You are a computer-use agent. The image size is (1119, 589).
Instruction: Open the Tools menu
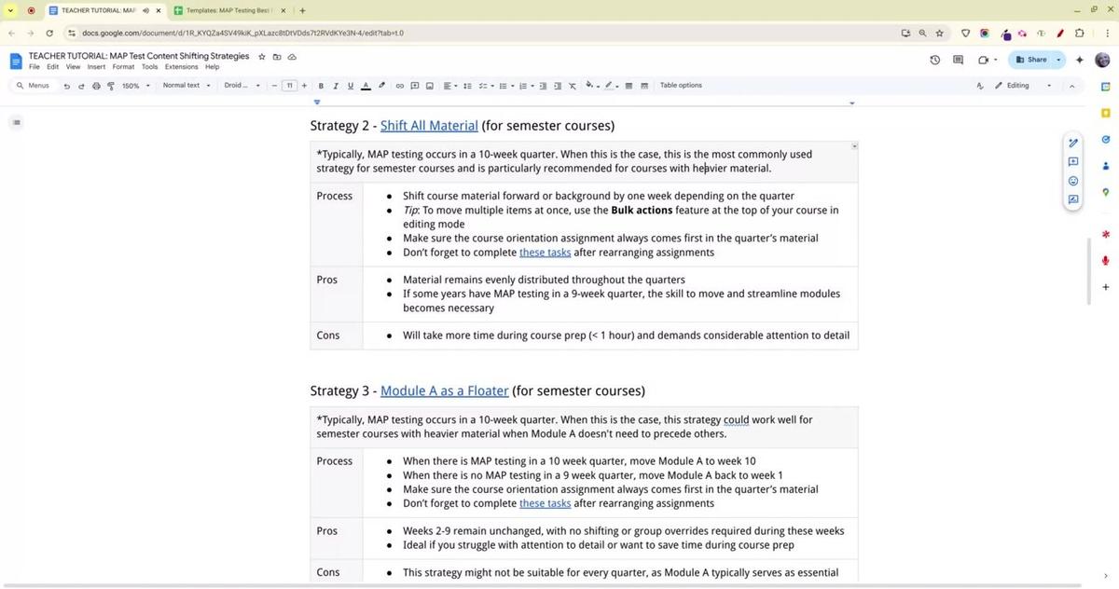tap(149, 67)
